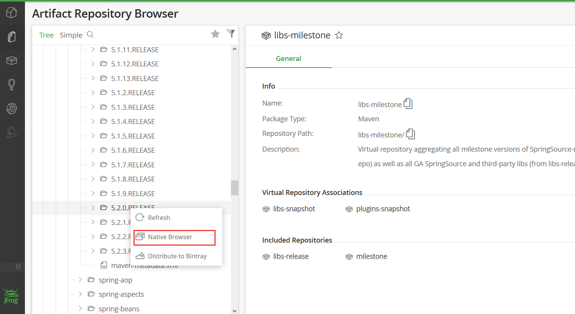
Task: Open the libs-snapshot repository link
Action: (294, 209)
